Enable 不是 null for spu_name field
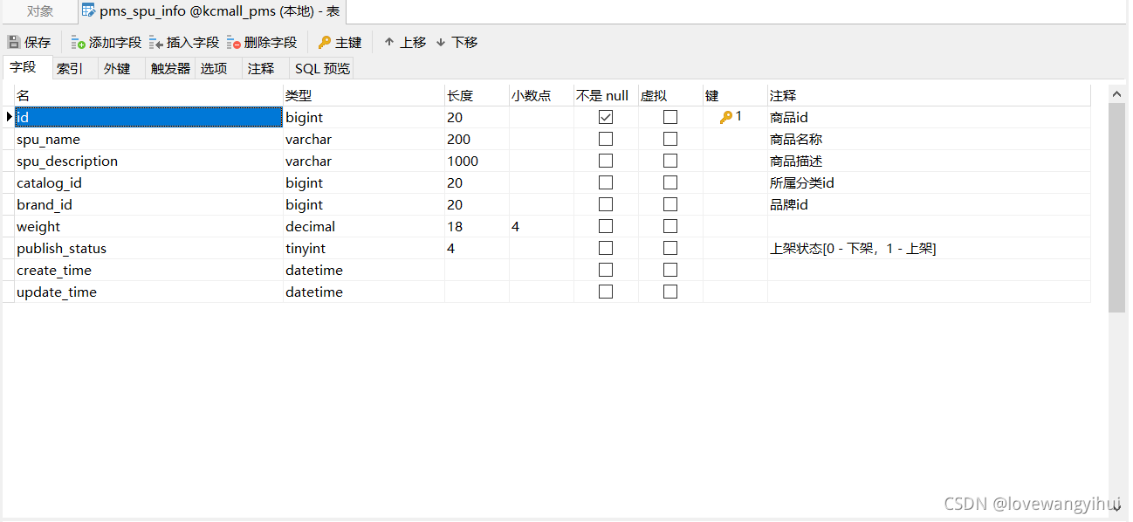1133x522 pixels. (x=605, y=138)
